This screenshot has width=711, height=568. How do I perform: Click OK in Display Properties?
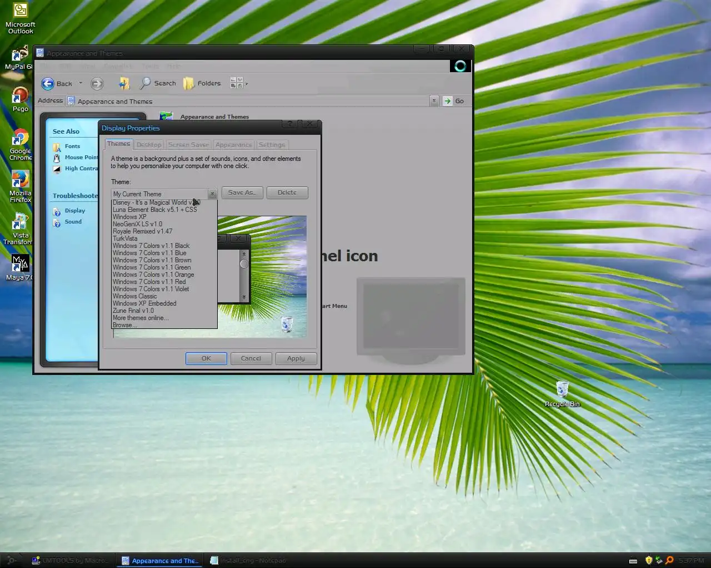[206, 358]
